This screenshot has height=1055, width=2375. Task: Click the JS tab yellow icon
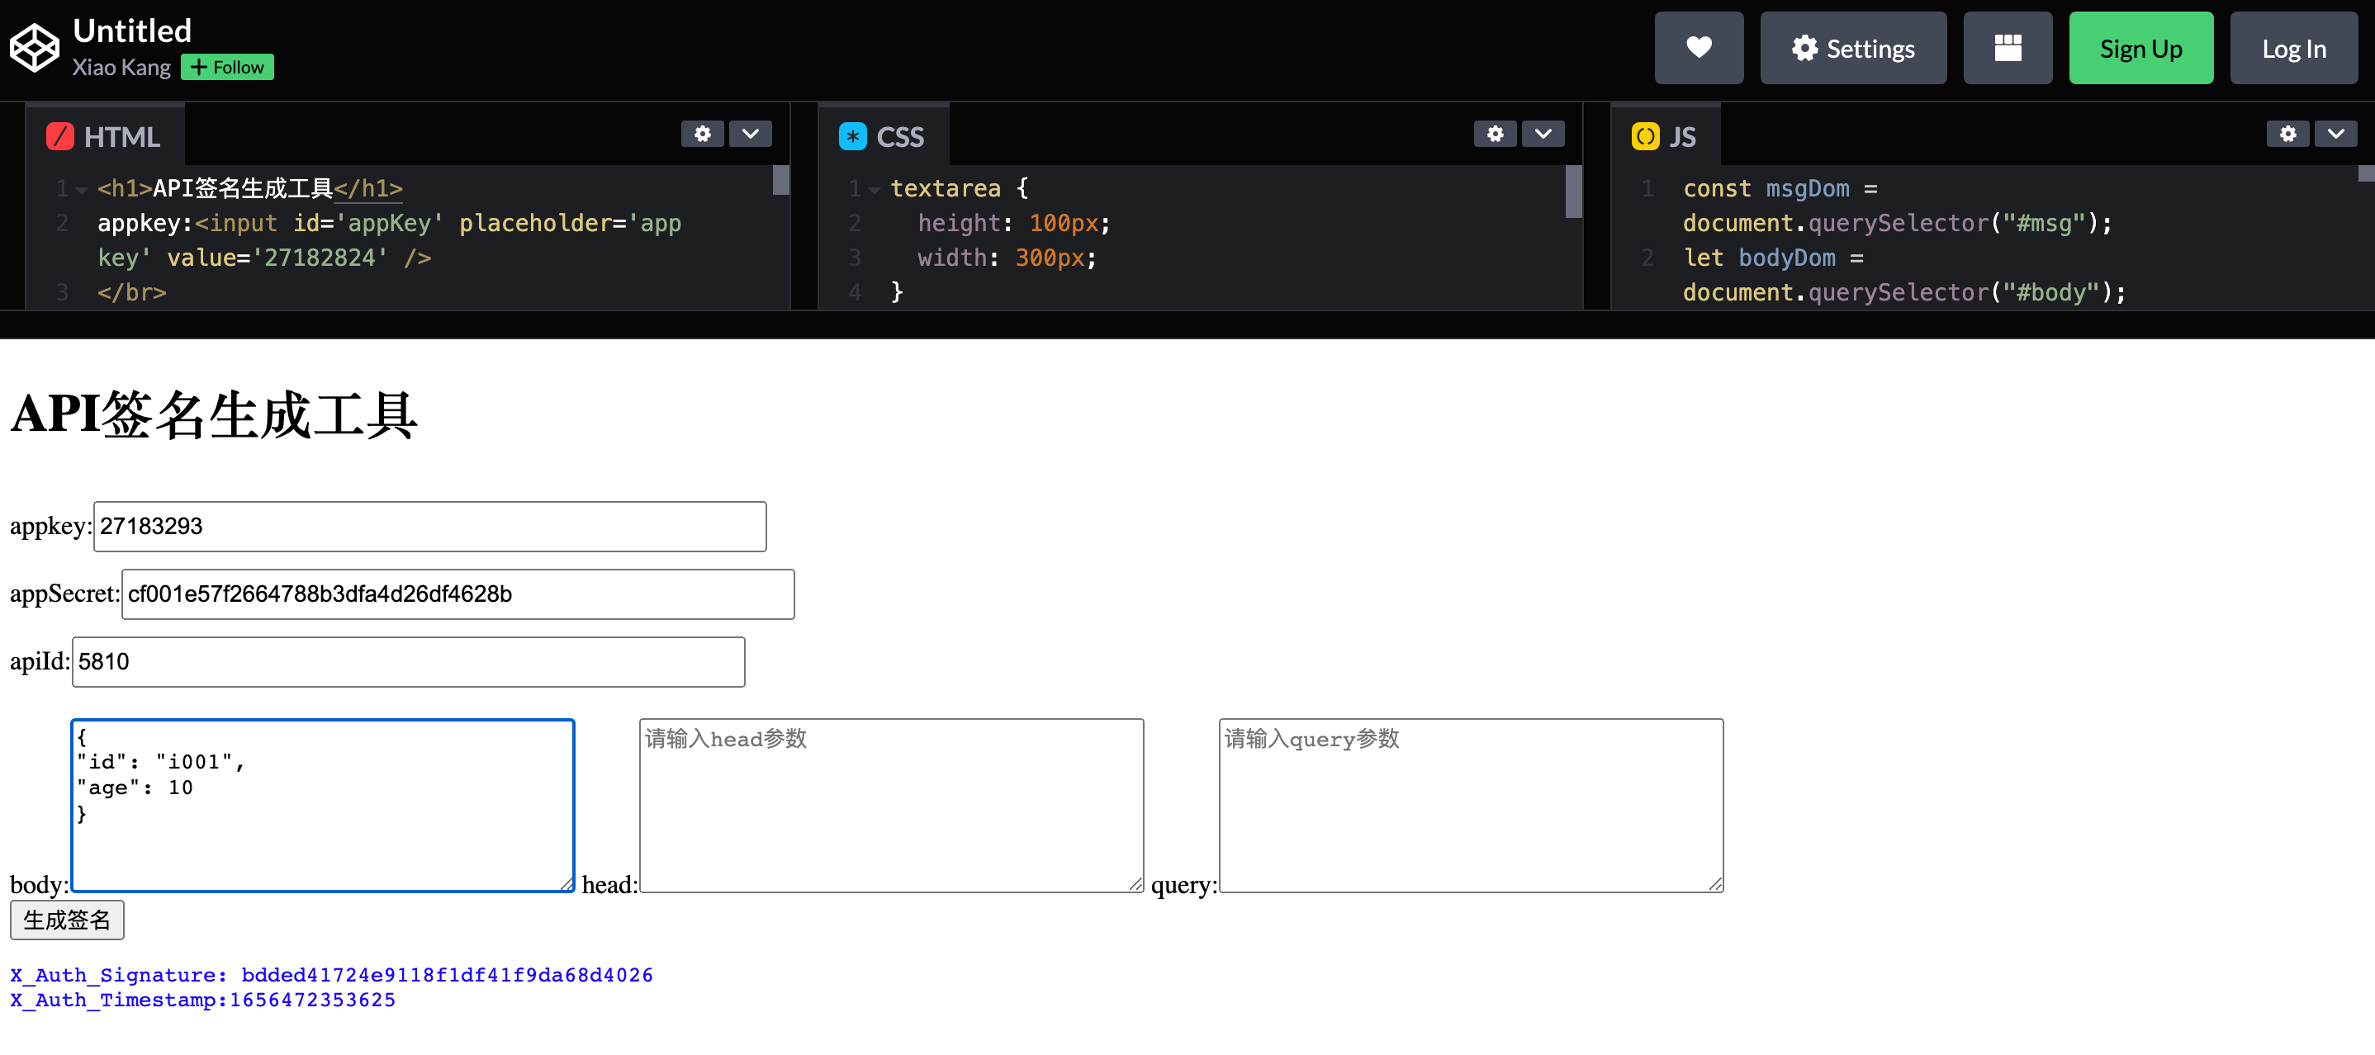click(1645, 136)
